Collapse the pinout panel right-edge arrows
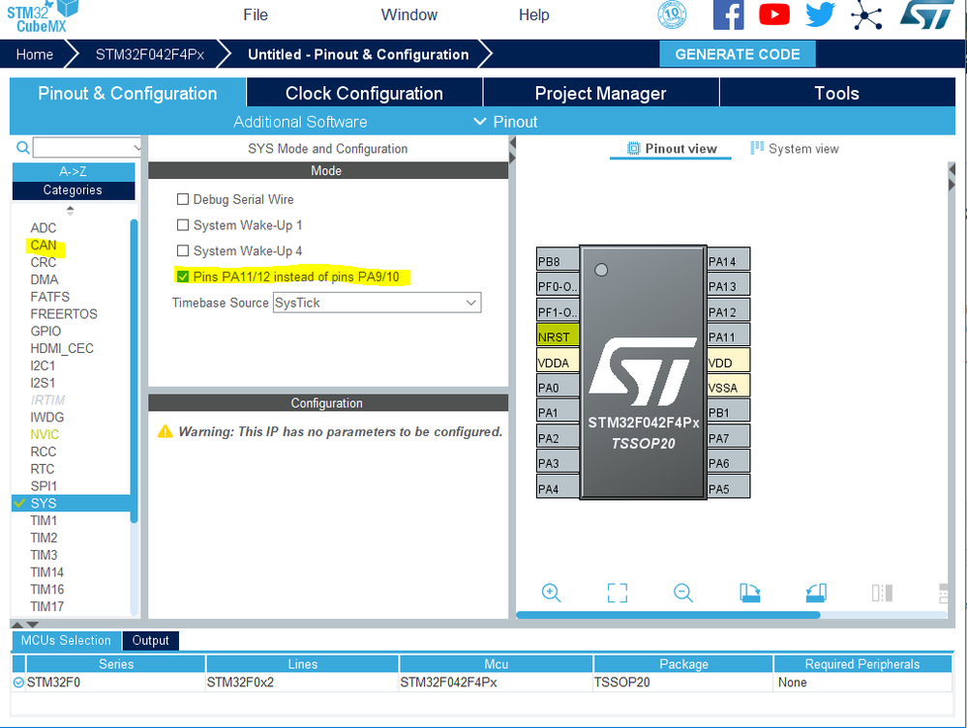 click(952, 177)
